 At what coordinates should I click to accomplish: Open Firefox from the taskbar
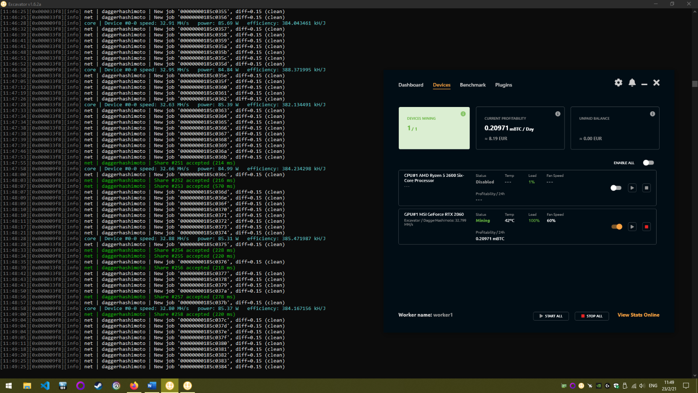tap(134, 386)
